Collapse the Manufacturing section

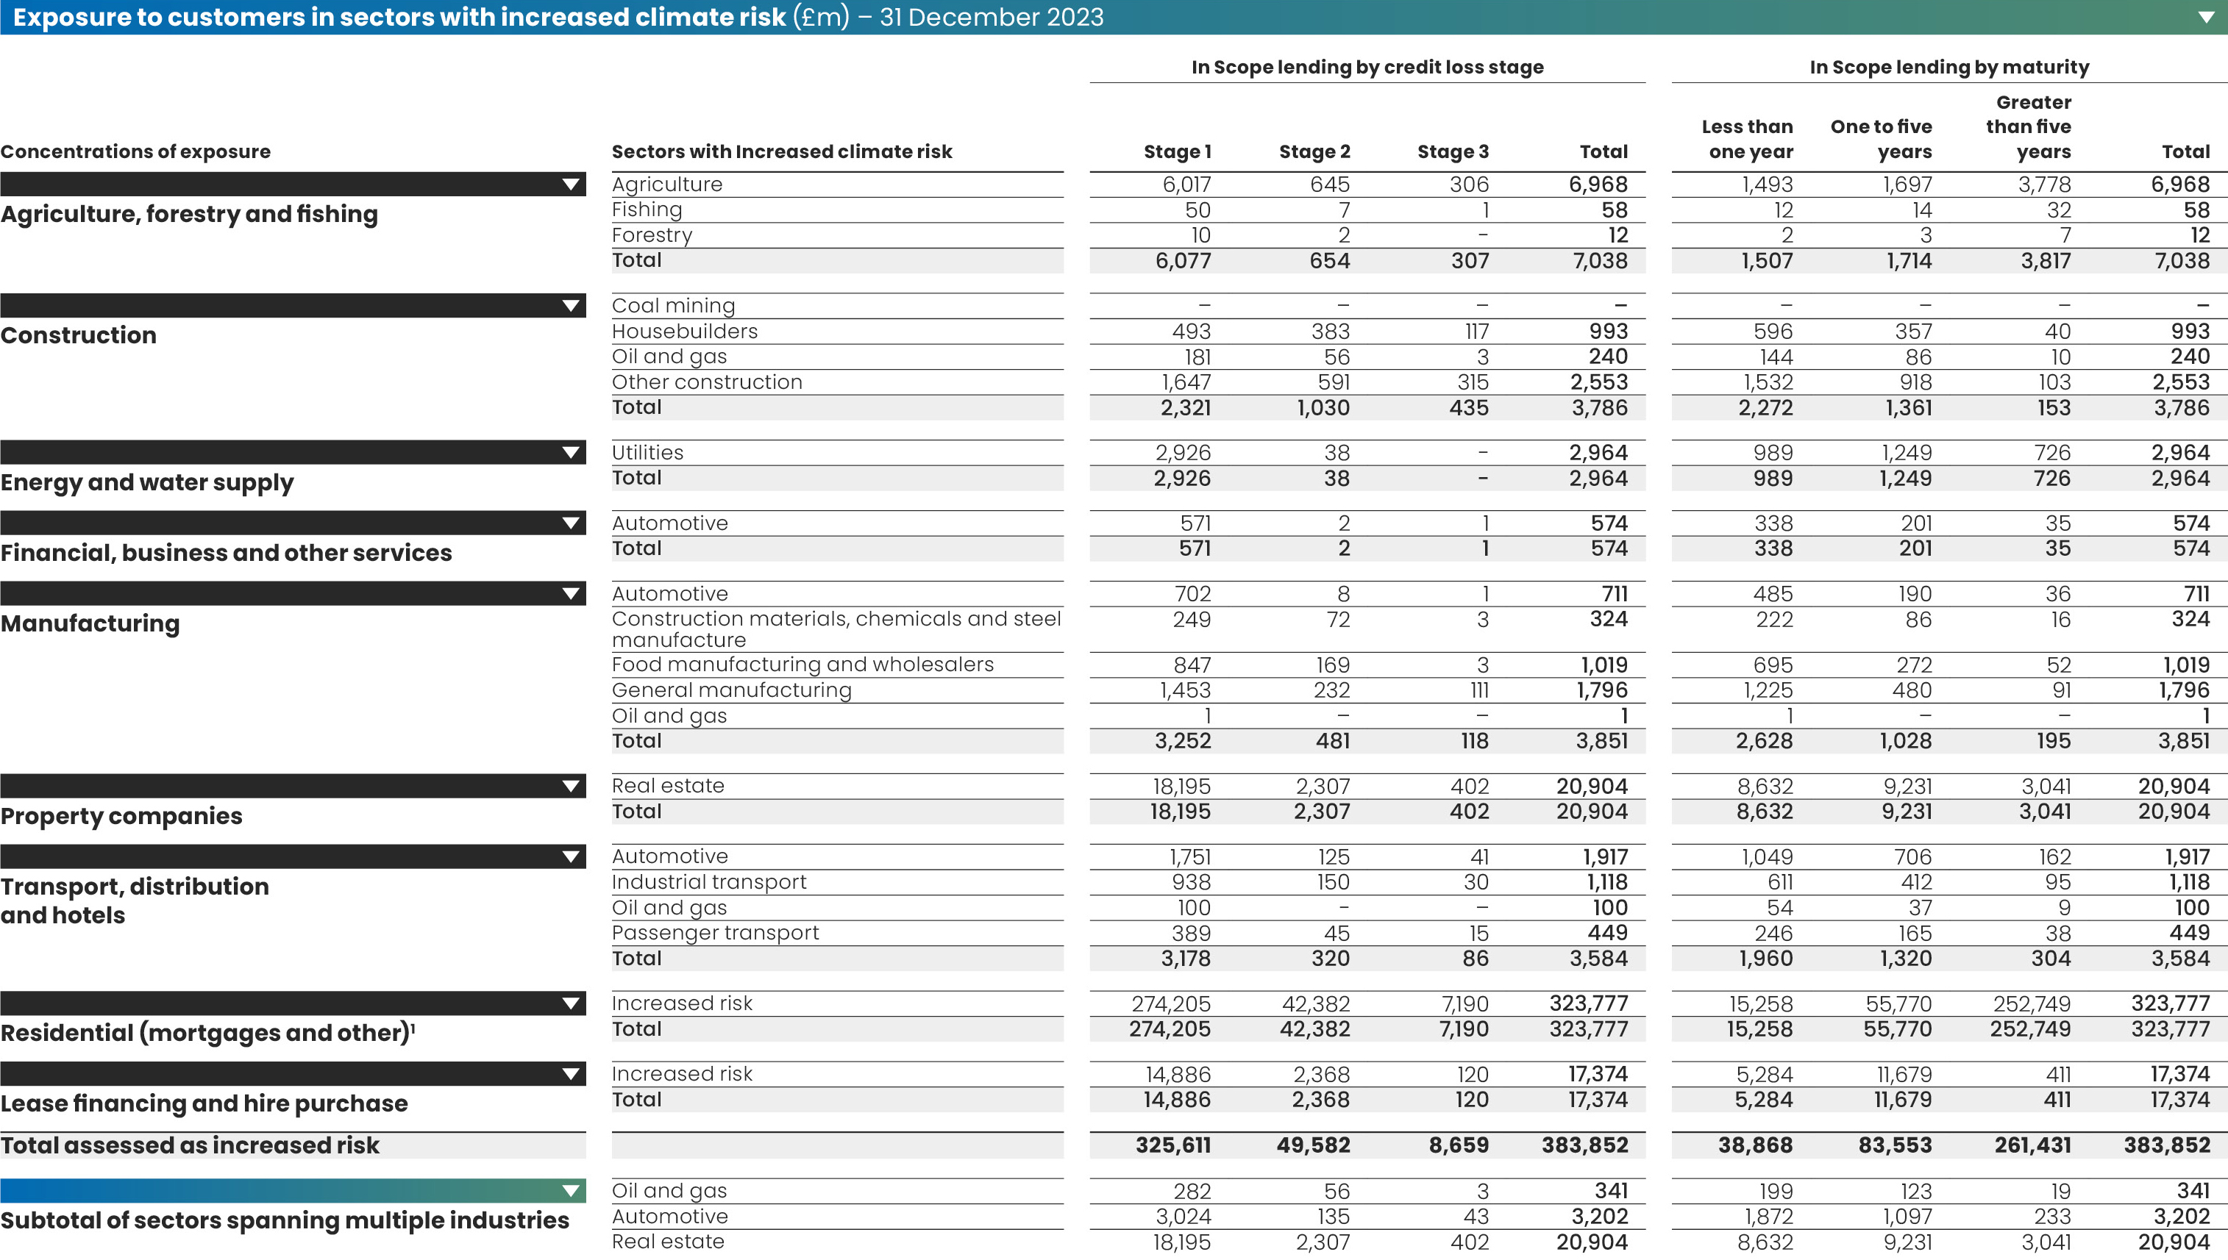(571, 593)
